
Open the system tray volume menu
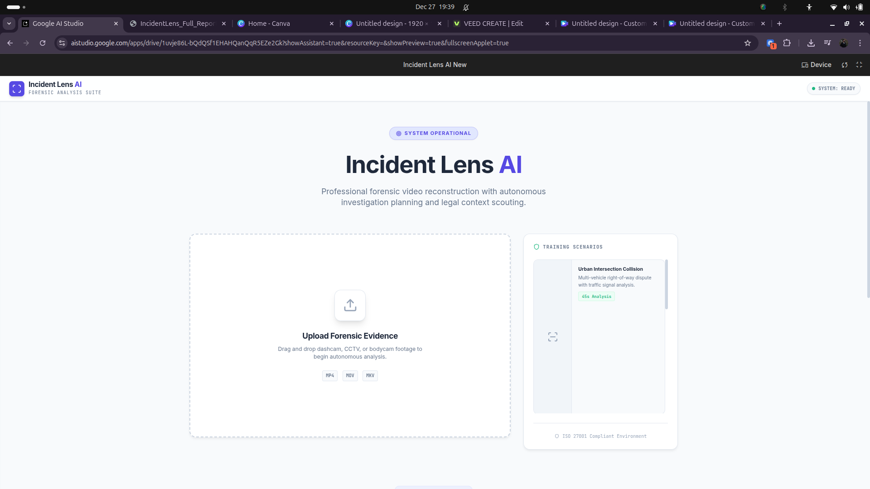point(846,7)
